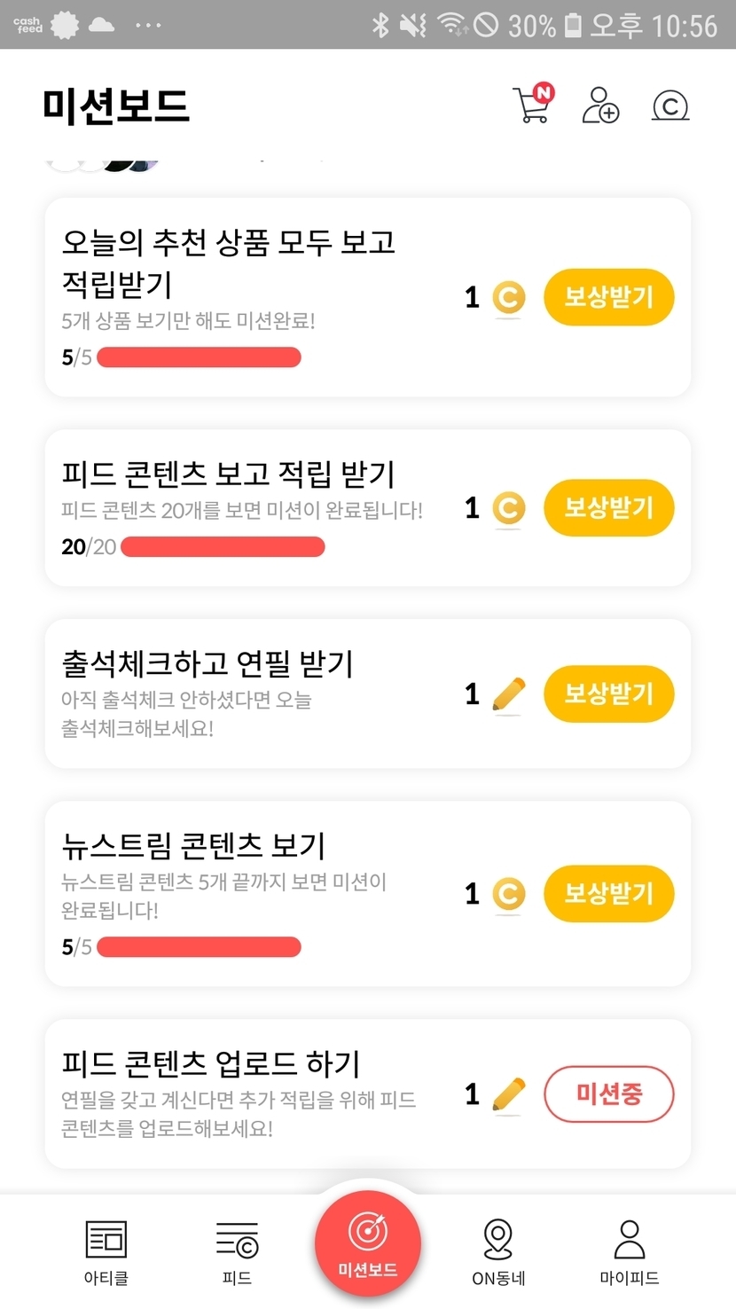Claim reward for 오늘의 추천 상품 mission

(608, 297)
